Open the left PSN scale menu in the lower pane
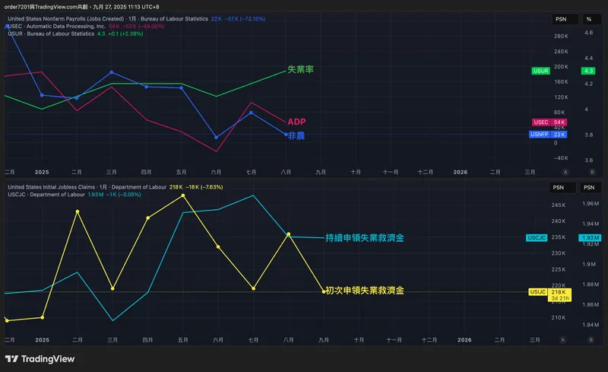The width and height of the screenshot is (608, 372). click(x=561, y=186)
